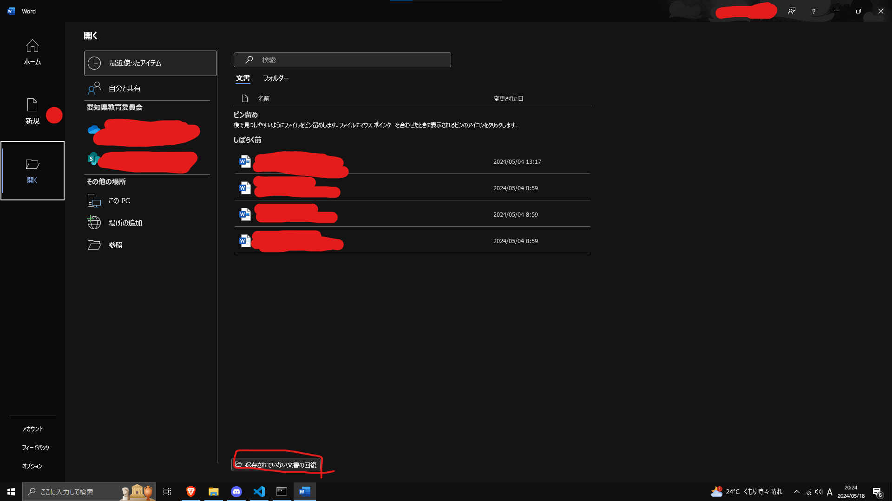Open オプション options
Image resolution: width=892 pixels, height=501 pixels.
pyautogui.click(x=32, y=466)
